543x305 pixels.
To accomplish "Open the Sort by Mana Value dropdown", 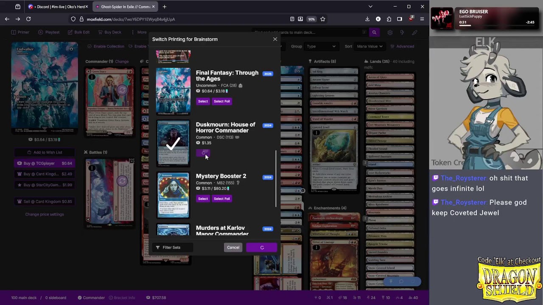I will 369,47.
